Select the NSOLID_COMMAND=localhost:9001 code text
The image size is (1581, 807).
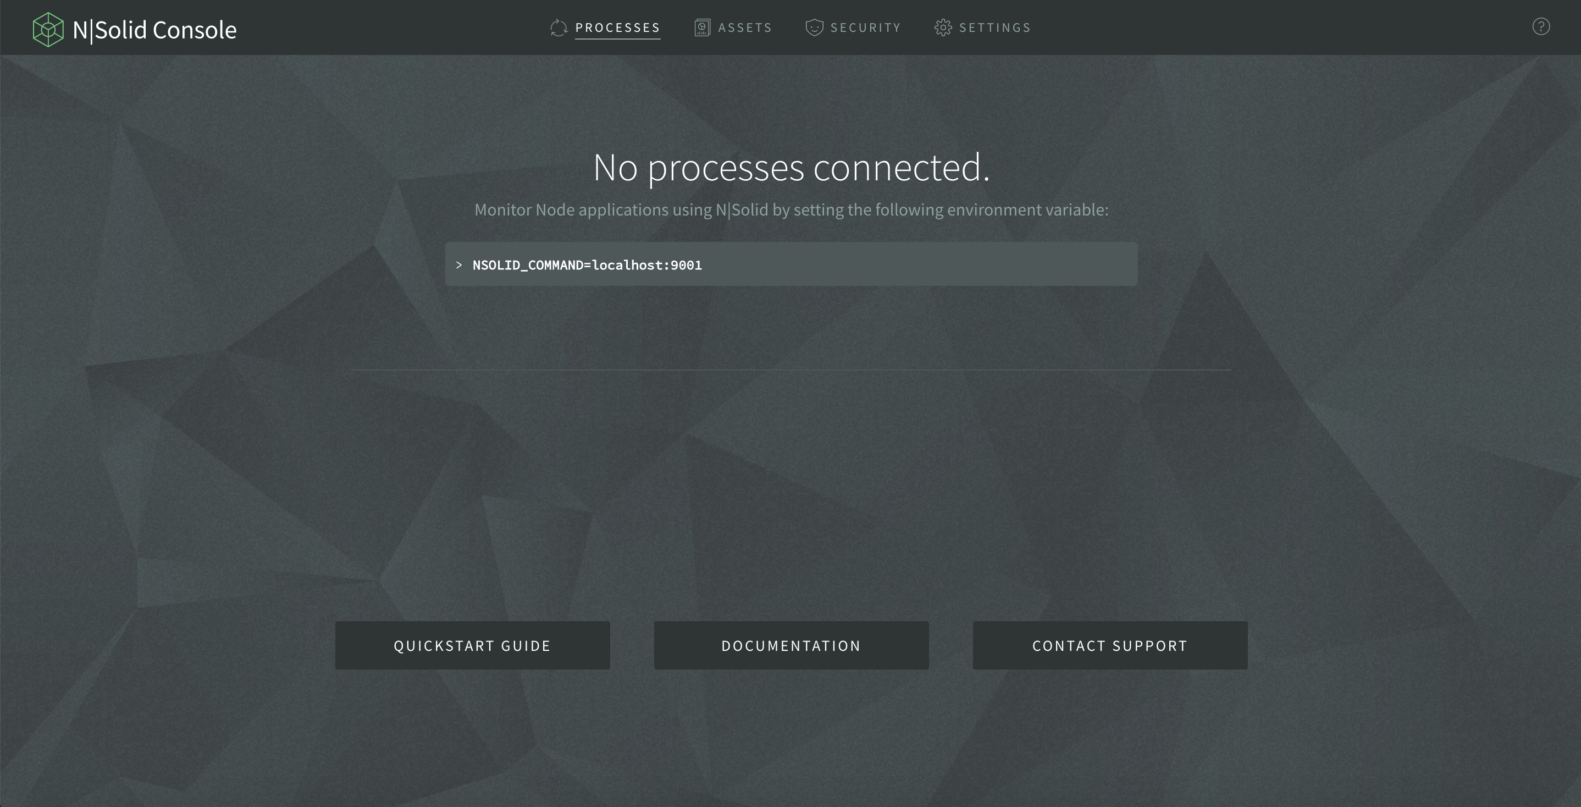(x=587, y=265)
